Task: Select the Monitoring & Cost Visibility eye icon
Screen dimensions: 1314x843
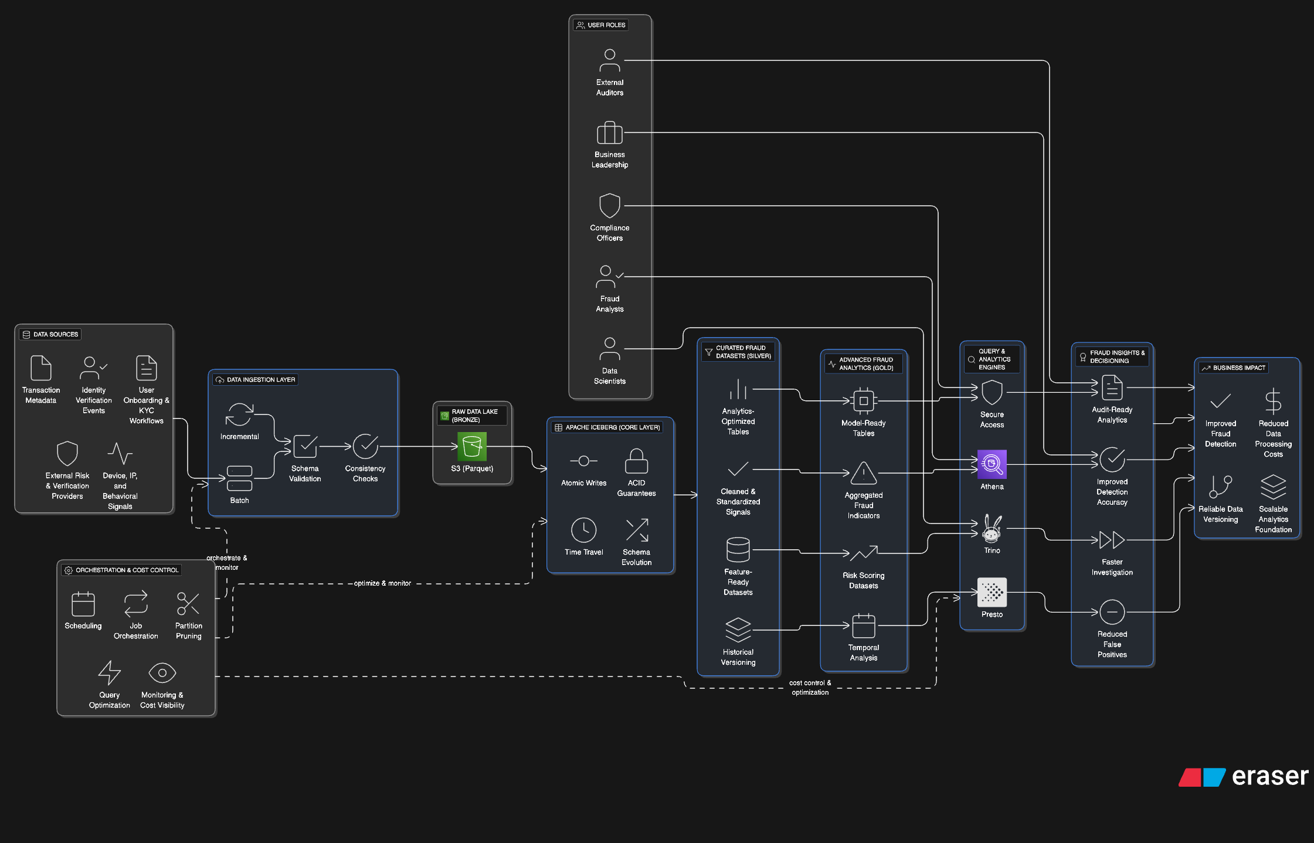Action: (162, 673)
